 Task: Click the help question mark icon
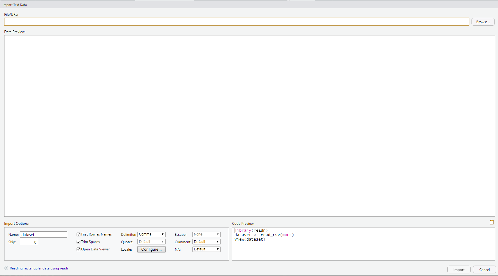click(x=6, y=268)
